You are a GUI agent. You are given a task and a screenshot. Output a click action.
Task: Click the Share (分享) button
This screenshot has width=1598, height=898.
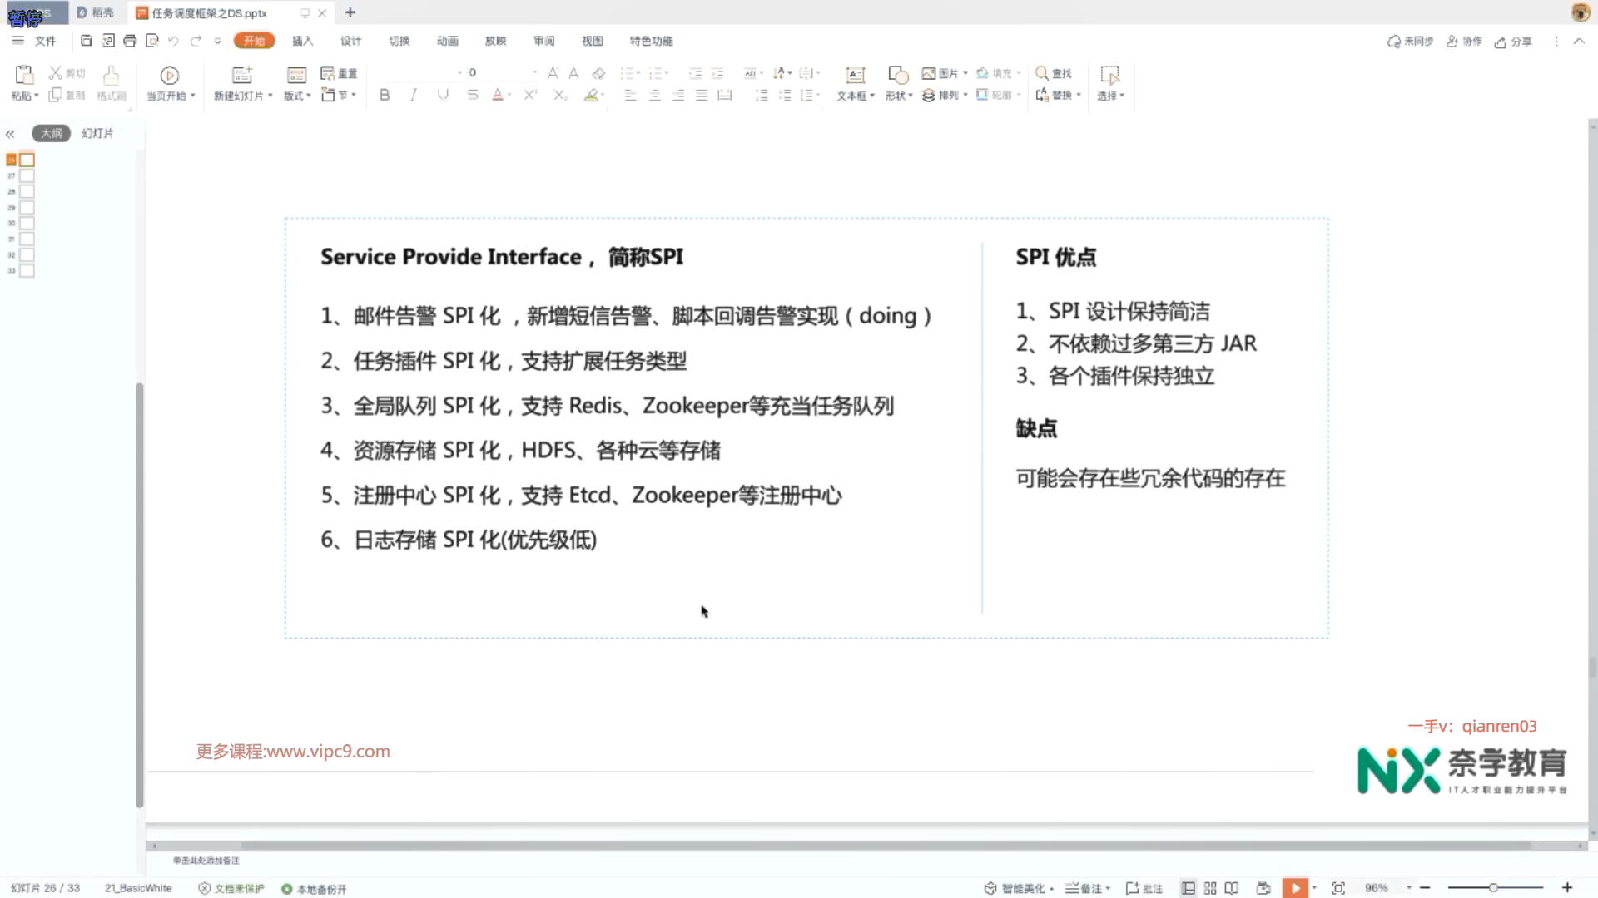(1513, 42)
